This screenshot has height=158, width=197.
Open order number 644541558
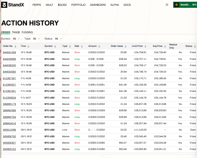9,52
